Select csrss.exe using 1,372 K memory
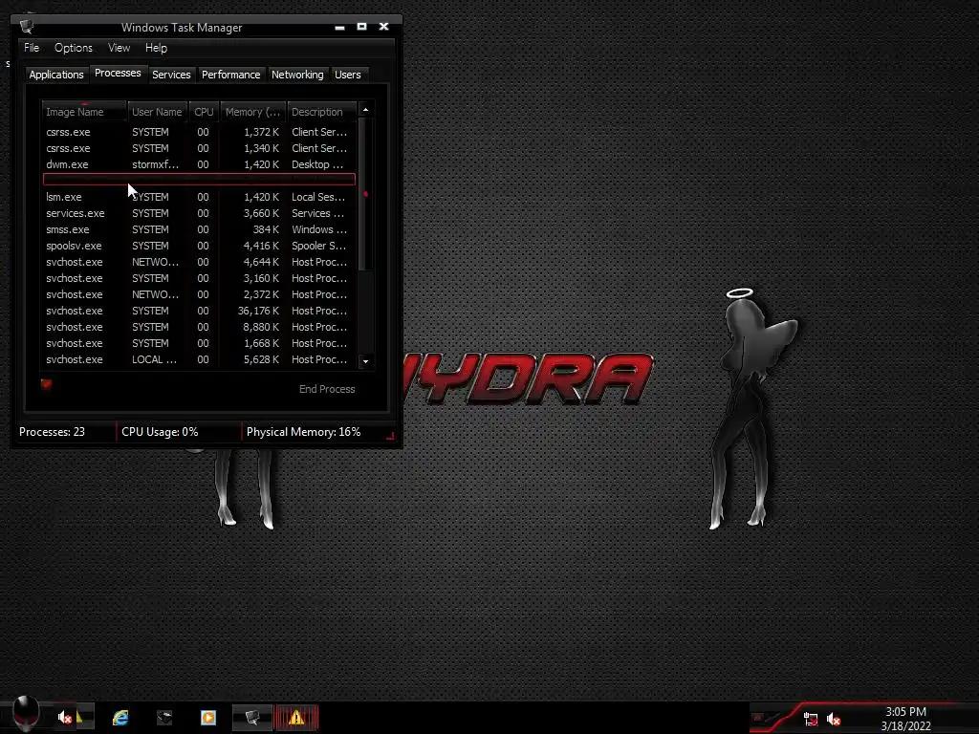 click(199, 132)
